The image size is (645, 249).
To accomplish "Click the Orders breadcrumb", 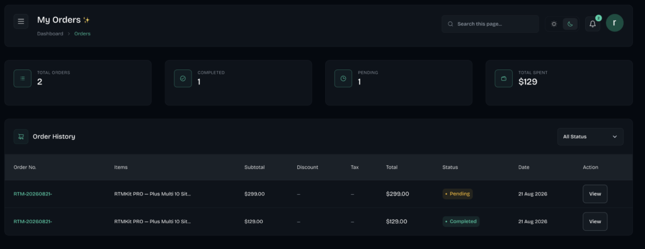I will click(83, 34).
